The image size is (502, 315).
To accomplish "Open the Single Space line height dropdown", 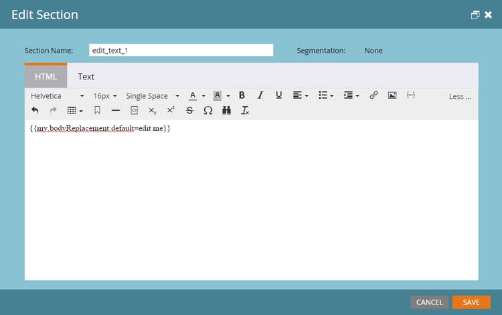I will pyautogui.click(x=153, y=95).
